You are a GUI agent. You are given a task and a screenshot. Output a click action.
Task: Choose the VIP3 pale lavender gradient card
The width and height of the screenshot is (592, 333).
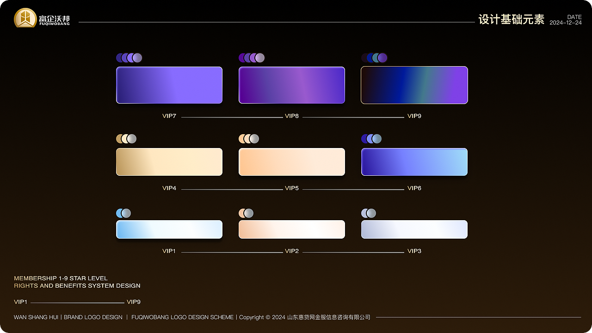pos(414,229)
